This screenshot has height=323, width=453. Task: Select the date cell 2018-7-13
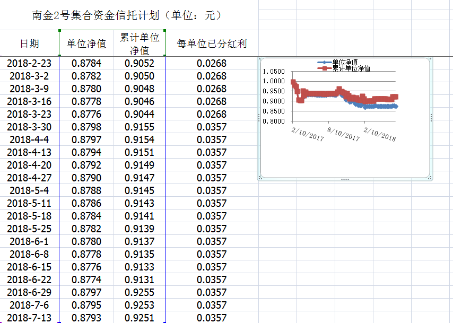29,318
